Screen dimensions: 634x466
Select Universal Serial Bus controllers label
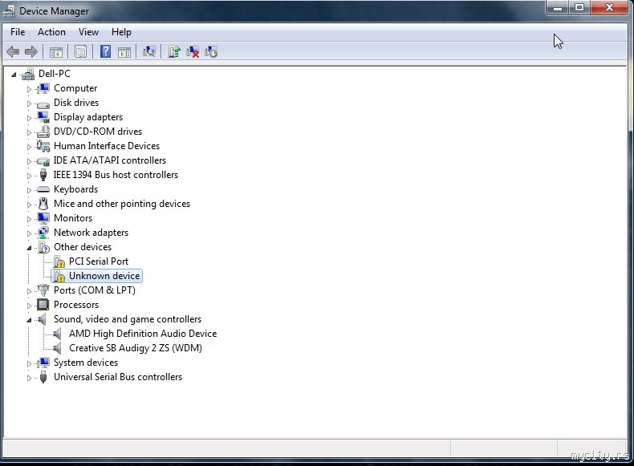[x=118, y=377]
